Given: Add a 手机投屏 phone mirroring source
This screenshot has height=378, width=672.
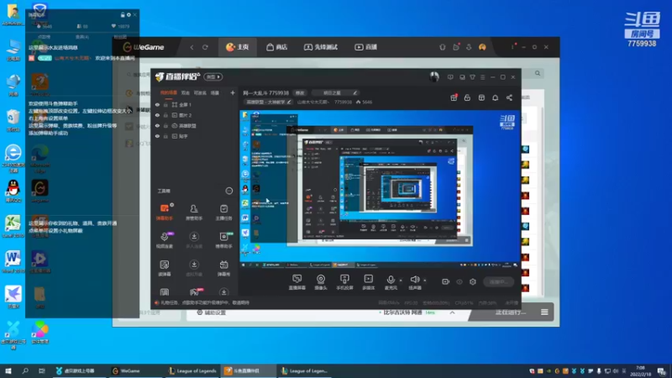Looking at the screenshot, I should 344,282.
